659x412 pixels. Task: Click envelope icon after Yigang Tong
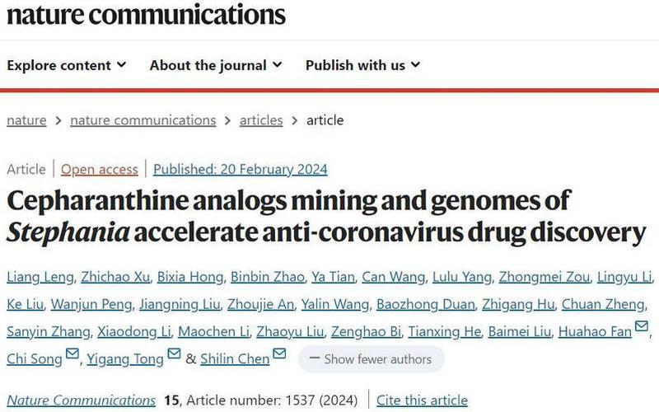(x=174, y=355)
